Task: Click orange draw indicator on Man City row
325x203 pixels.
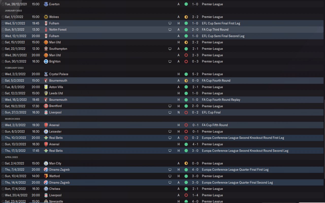Action: [186, 163]
